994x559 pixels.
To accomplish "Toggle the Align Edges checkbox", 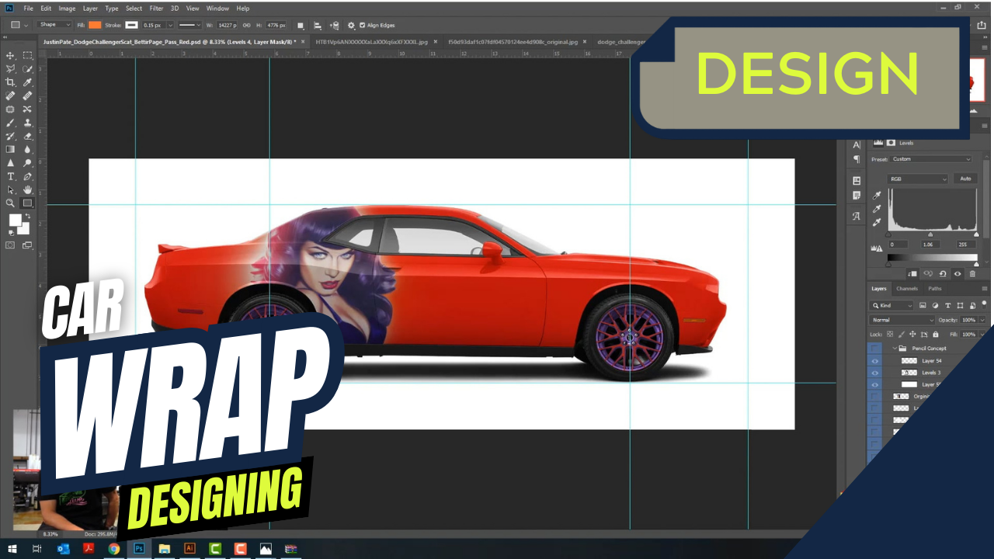I will click(363, 25).
